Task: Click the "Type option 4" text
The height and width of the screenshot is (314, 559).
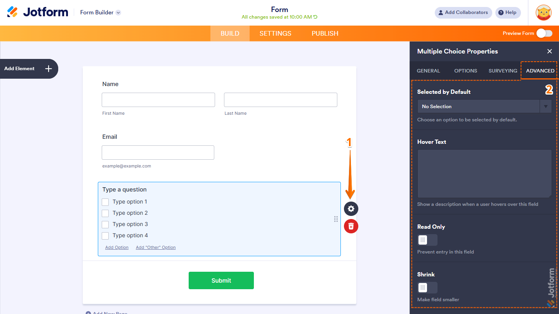Action: (x=130, y=235)
